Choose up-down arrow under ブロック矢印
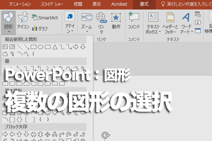Image resolution: width=212 pixels, height=141 pixels. tap(41, 134)
